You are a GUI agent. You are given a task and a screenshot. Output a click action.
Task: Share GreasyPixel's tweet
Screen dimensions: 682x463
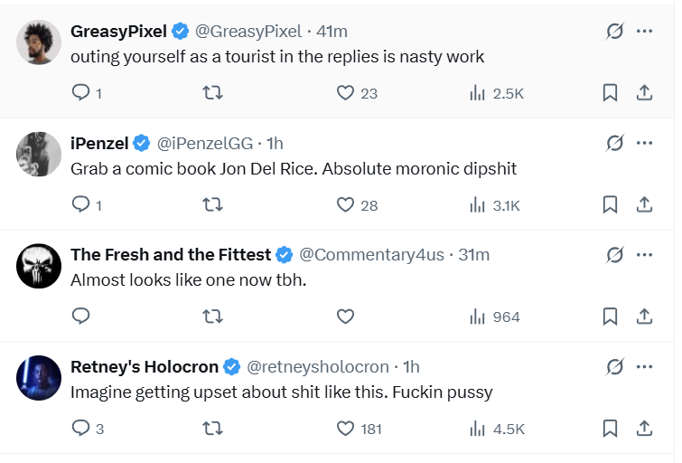(x=644, y=92)
